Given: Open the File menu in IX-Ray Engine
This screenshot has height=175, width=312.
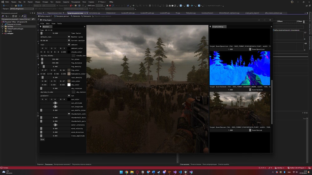Looking at the screenshot, I should point(42,23).
